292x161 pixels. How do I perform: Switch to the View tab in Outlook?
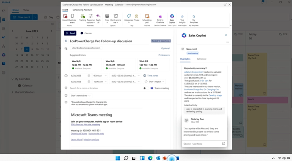26,10
